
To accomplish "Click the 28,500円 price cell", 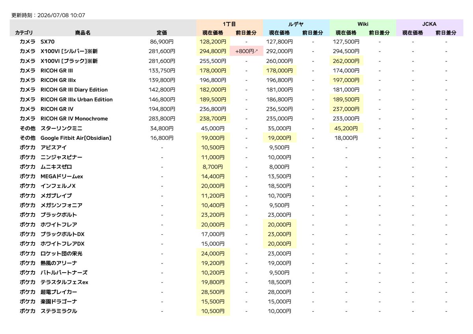I will pos(213,292).
